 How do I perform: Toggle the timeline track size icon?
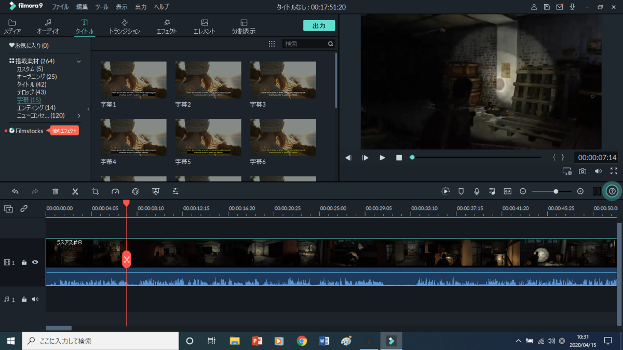(x=597, y=191)
